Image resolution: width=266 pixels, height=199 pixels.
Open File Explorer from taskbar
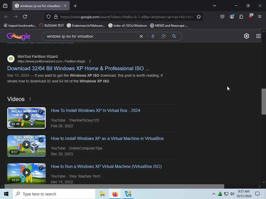pos(102,194)
